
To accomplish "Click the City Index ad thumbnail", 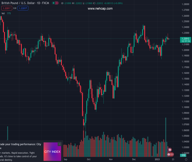I will point(52,152).
